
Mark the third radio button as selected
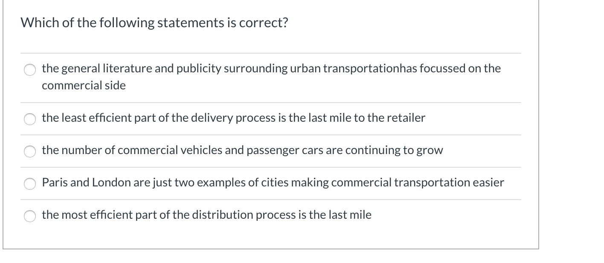click(x=30, y=152)
